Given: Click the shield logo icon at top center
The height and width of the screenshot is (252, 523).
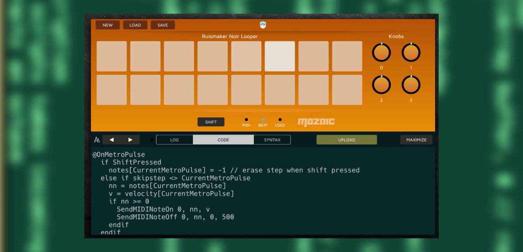Looking at the screenshot, I should tap(263, 25).
